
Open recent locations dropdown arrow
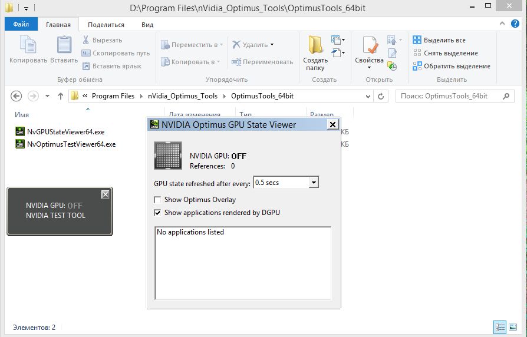[x=47, y=96]
